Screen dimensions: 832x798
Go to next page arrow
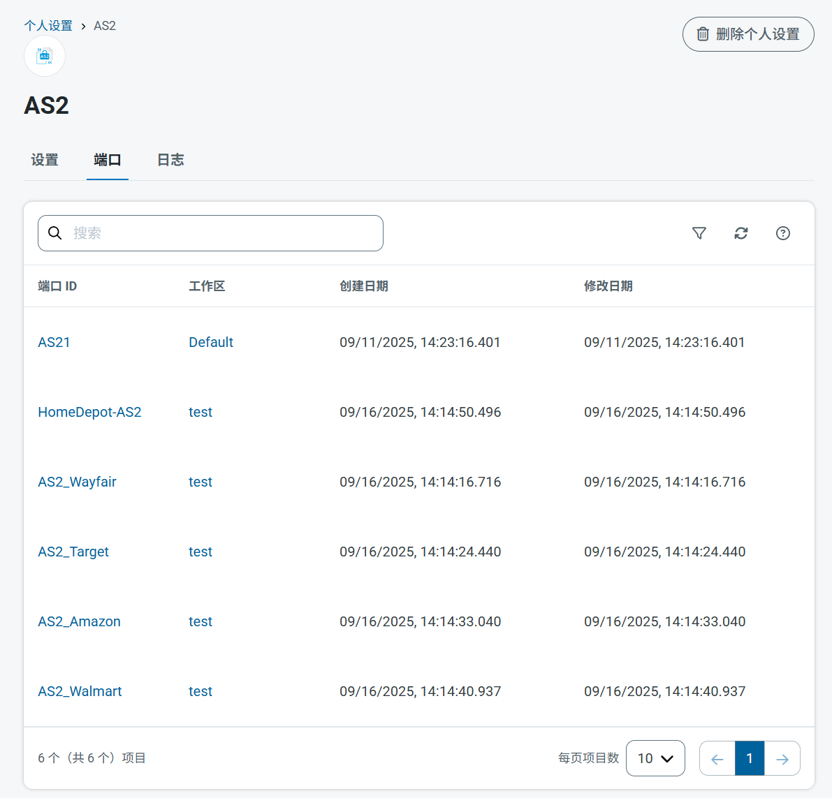point(782,758)
